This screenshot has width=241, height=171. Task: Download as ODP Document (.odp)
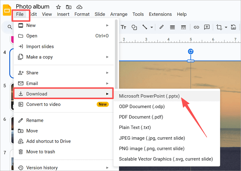coord(167,106)
